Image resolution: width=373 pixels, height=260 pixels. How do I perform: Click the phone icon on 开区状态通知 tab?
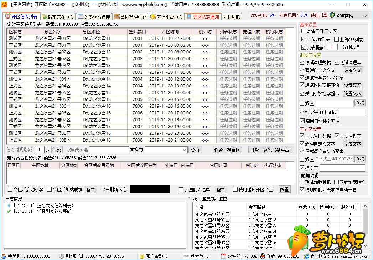pyautogui.click(x=190, y=16)
